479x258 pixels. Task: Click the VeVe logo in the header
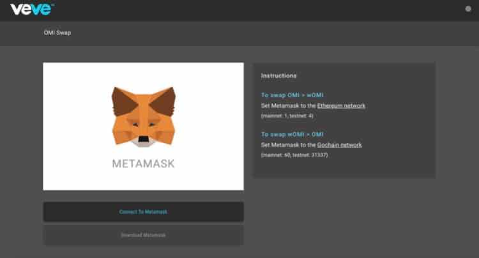[x=32, y=9]
